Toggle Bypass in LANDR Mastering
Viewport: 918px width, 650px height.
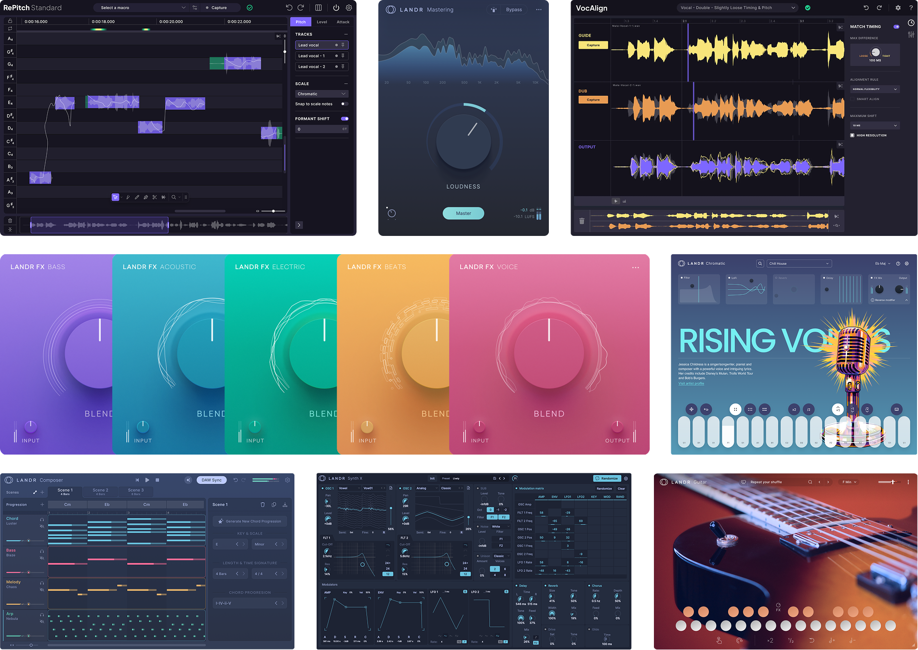514,10
